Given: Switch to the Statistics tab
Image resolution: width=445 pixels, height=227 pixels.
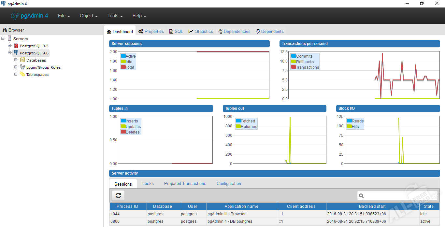Looking at the screenshot, I should click(x=201, y=32).
